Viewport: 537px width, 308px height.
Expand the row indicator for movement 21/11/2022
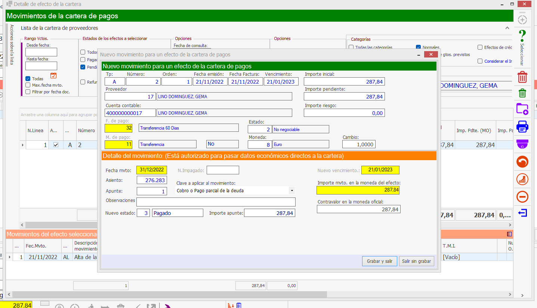[9, 257]
